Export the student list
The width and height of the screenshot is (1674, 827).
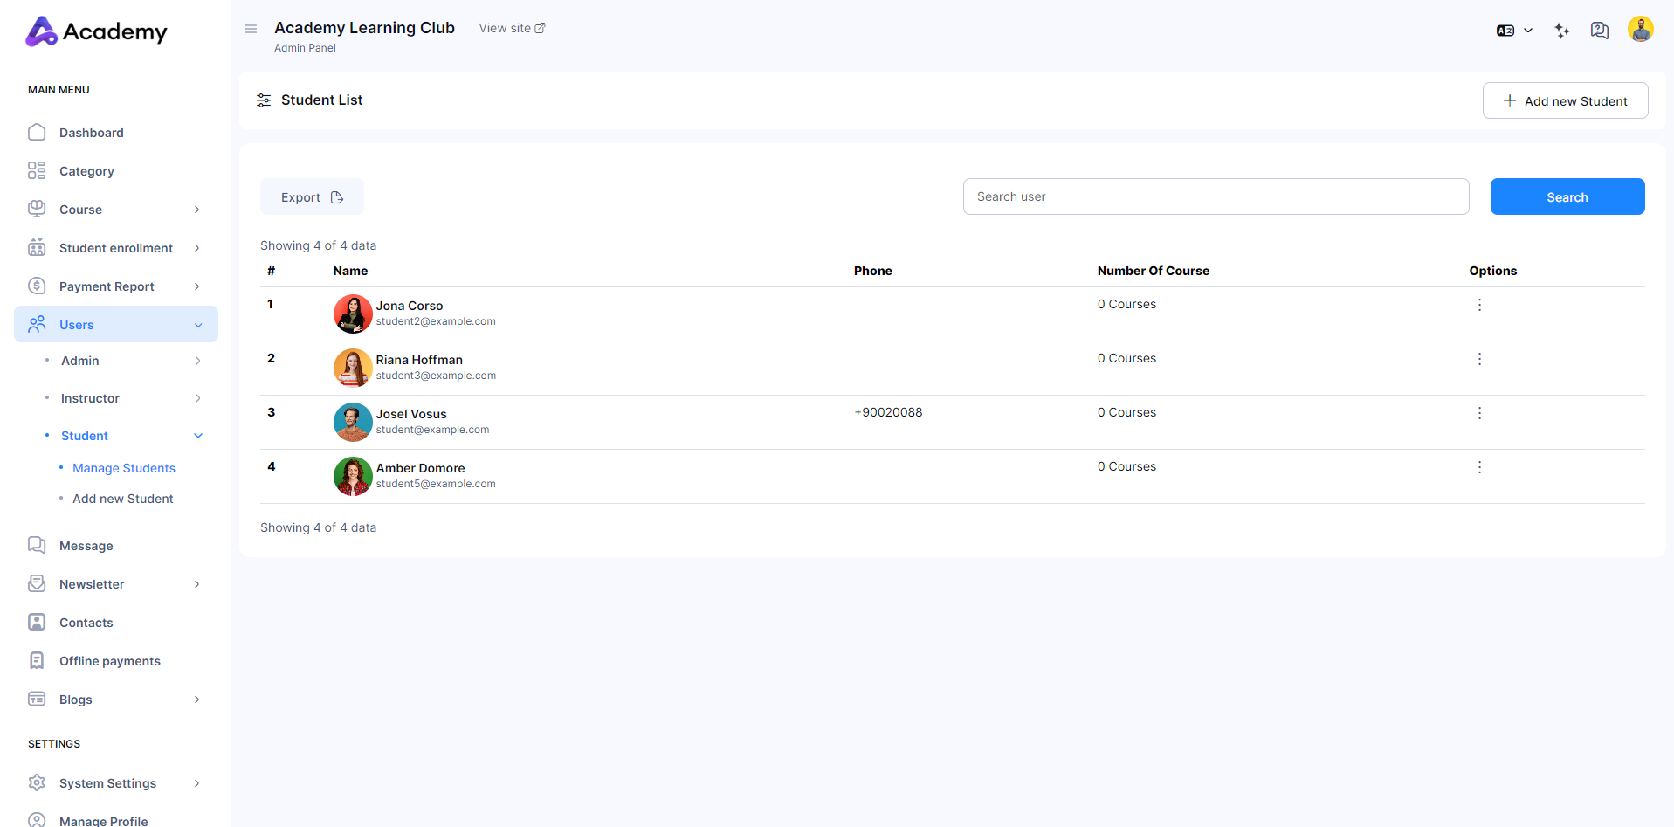click(x=312, y=197)
